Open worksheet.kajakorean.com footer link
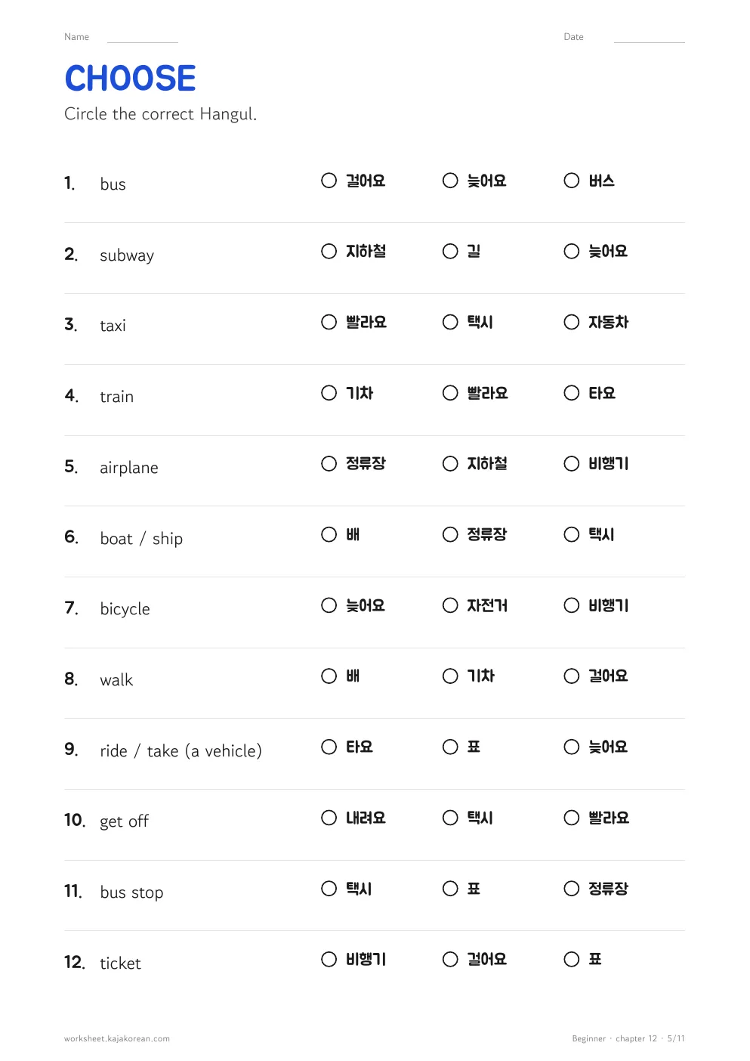The width and height of the screenshot is (750, 1061). [x=117, y=1038]
